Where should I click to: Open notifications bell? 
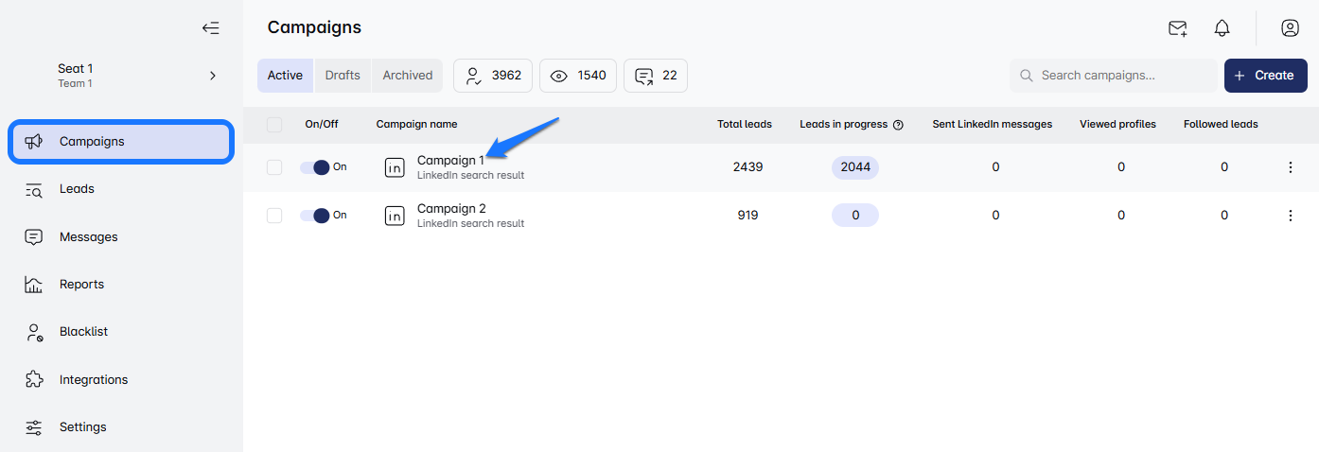[1222, 28]
